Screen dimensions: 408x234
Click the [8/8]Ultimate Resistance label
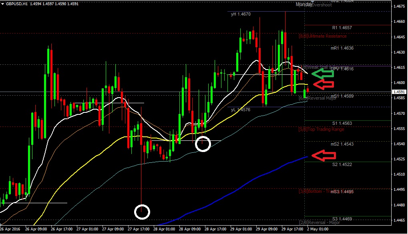click(323, 36)
